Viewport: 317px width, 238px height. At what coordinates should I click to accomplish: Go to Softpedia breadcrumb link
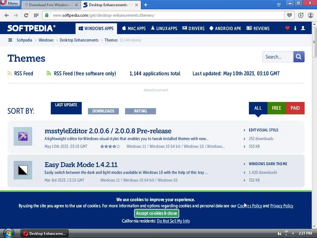click(24, 40)
